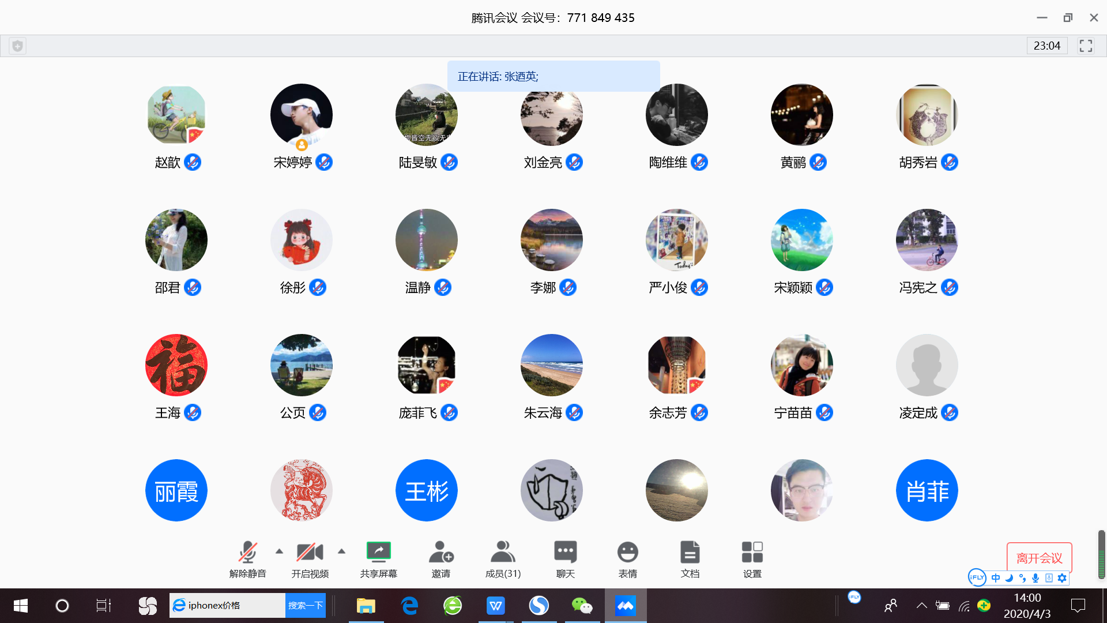
Task: Leave the meeting (离开会议)
Action: click(1039, 558)
